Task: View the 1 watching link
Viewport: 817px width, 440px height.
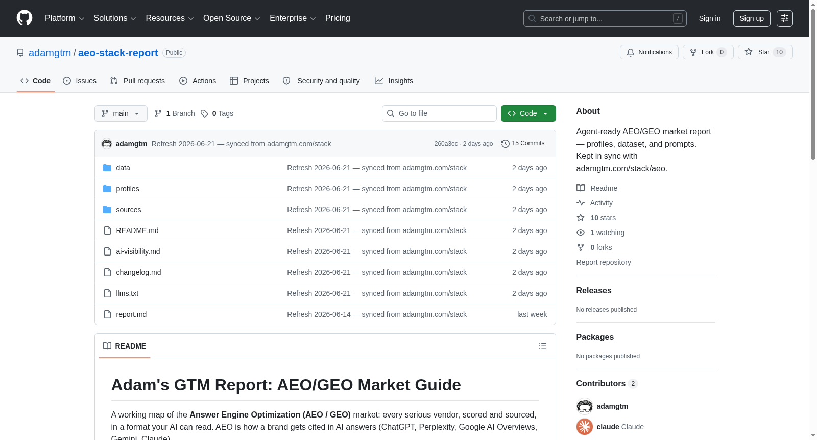Action: (600, 233)
